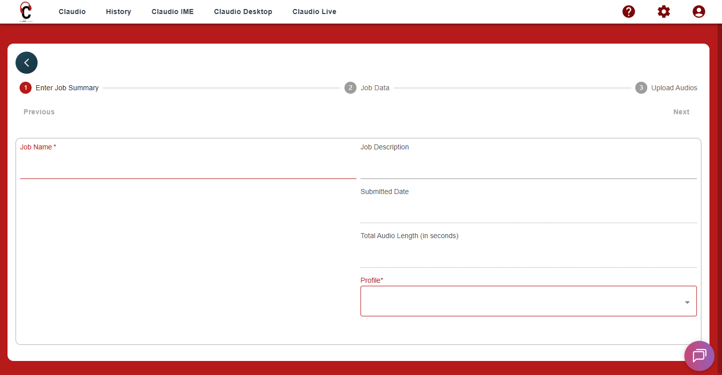Viewport: 722px width, 375px height.
Task: Open the settings gear icon
Action: 664,12
